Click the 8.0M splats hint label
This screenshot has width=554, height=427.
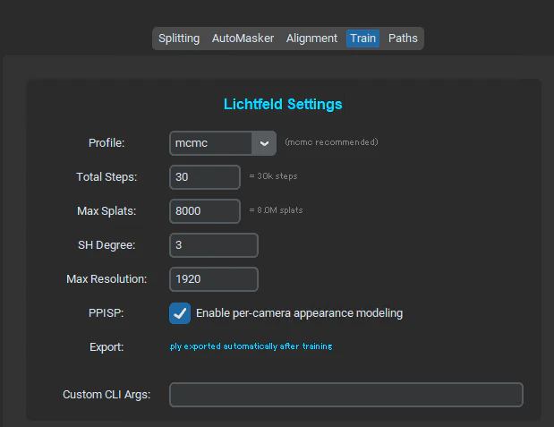coord(276,210)
